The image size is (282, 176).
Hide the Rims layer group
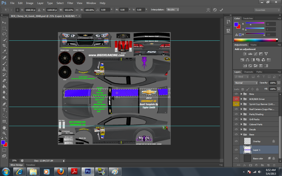click(x=236, y=94)
